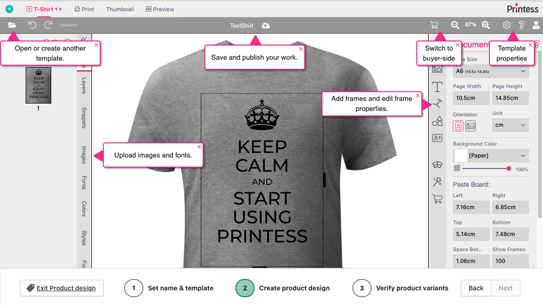543x305 pixels.
Task: Open template properties gear icon
Action: coord(507,25)
